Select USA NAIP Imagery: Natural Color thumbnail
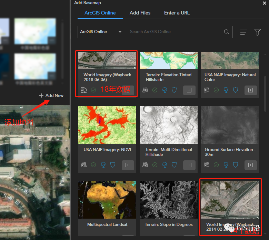Viewport: 269px width, 240px height. (230, 60)
